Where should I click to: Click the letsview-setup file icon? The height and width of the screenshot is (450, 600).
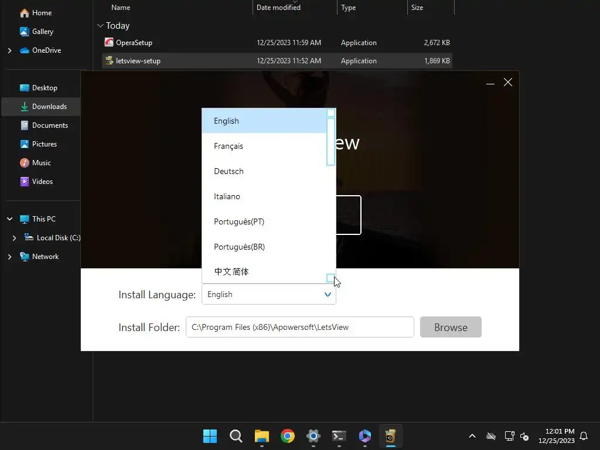(x=109, y=60)
